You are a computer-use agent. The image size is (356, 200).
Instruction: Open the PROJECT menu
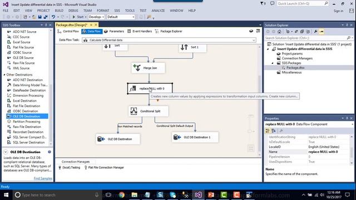43,11
